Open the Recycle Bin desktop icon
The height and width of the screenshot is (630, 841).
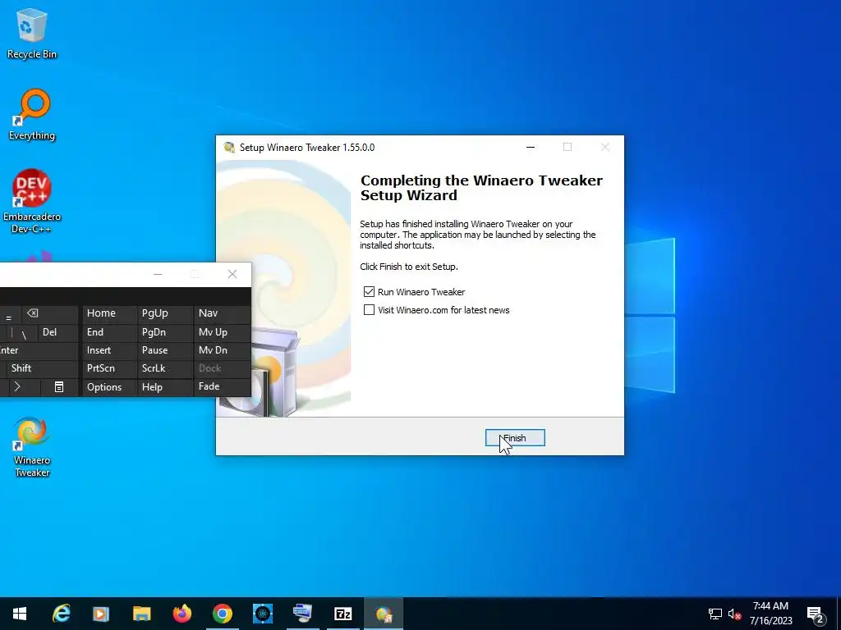pos(32,34)
